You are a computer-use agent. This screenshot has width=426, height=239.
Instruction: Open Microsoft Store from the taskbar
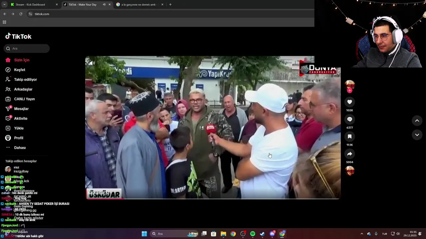point(214,234)
